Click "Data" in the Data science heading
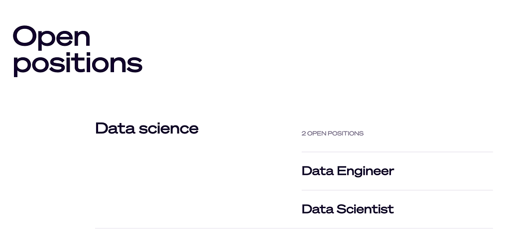The width and height of the screenshot is (510, 236). click(115, 128)
